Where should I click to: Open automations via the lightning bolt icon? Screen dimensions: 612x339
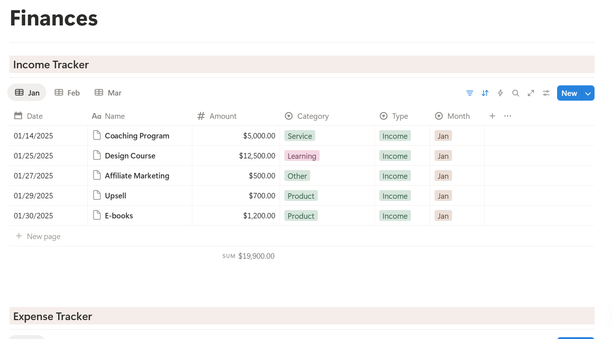[500, 93]
